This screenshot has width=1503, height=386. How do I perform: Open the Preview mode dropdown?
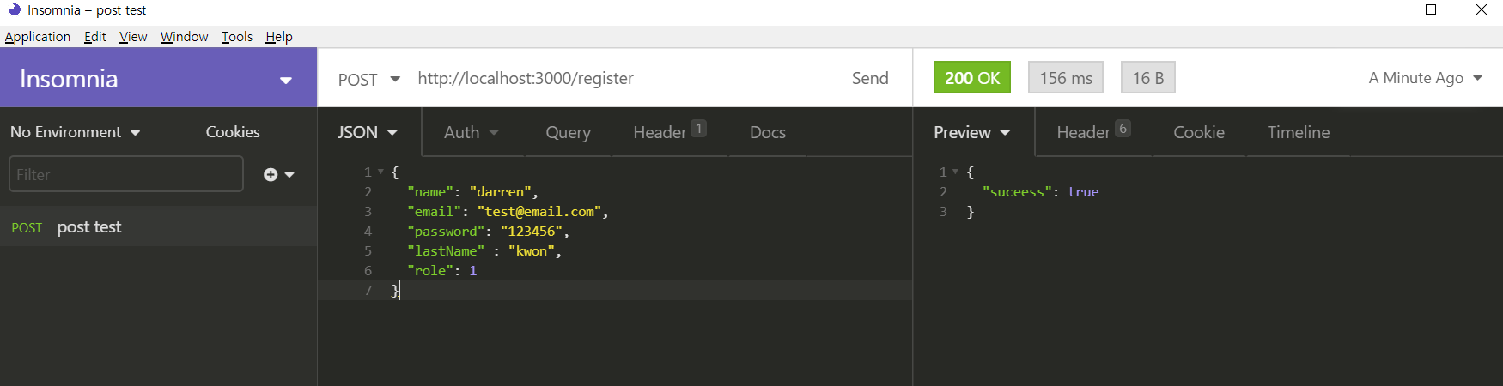(972, 132)
